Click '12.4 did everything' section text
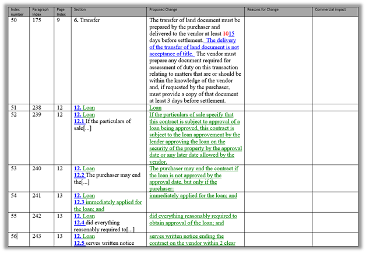This screenshot has height=253, width=366. pyautogui.click(x=97, y=223)
